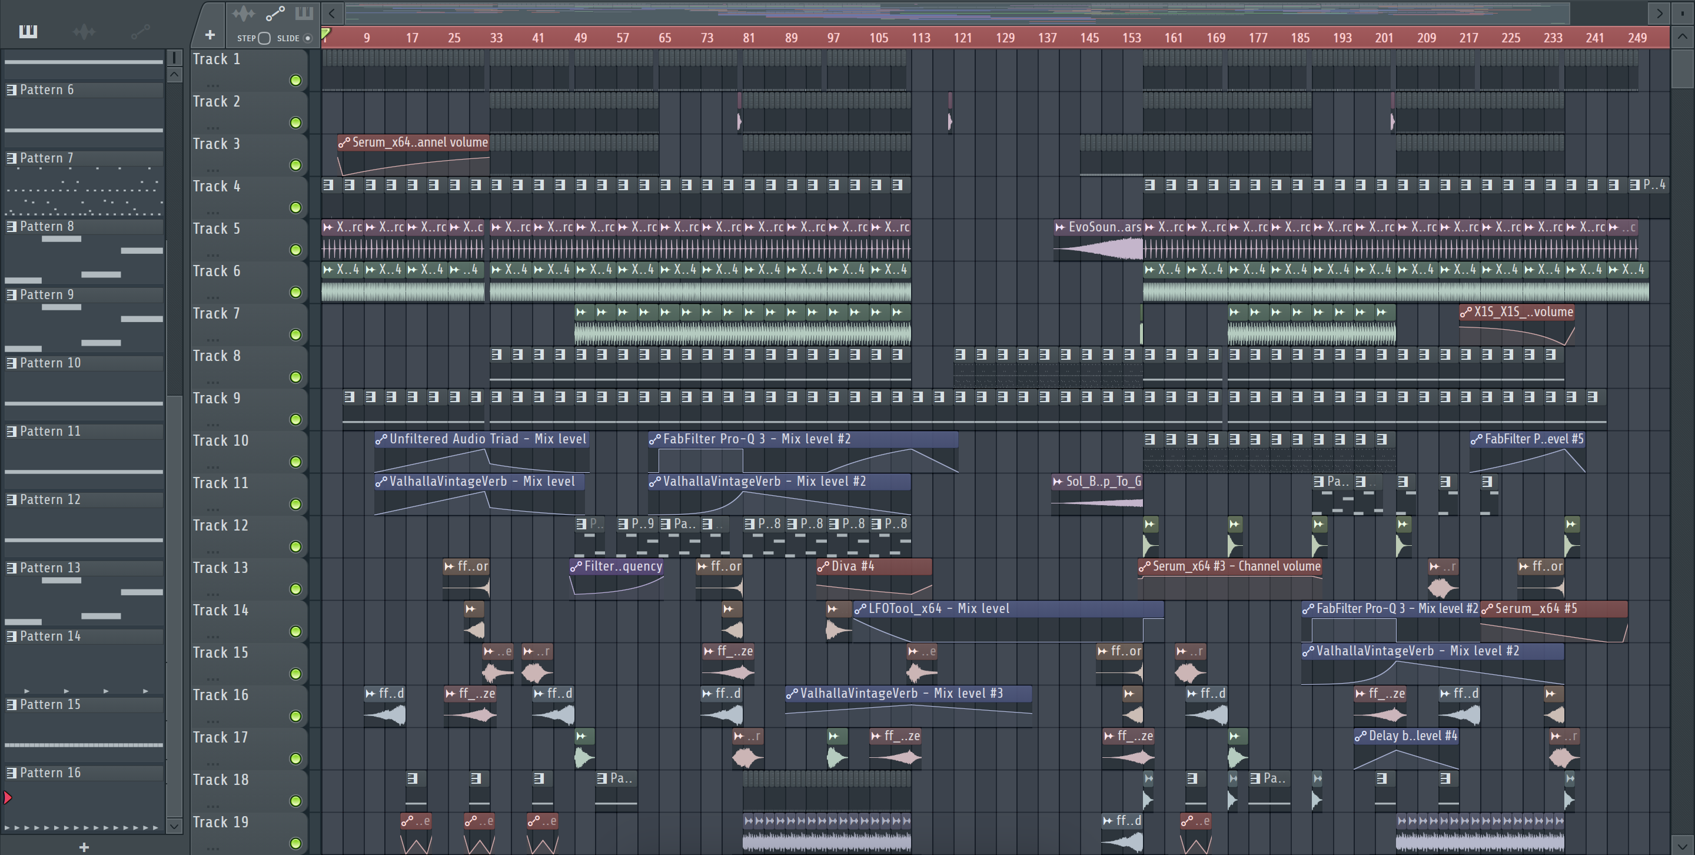1695x855 pixels.
Task: Click the piano icon beside Pattern 12
Action: [11, 499]
